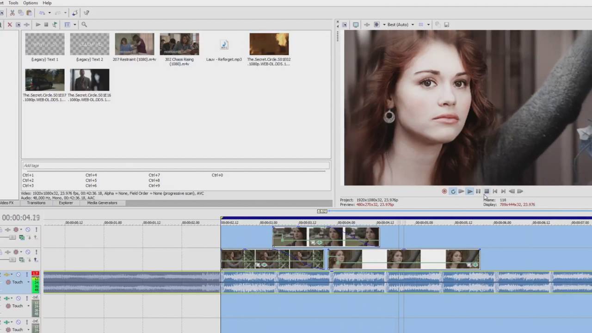Click Make Compositing Parent on second video track
Image resolution: width=592 pixels, height=333 pixels.
(36, 260)
